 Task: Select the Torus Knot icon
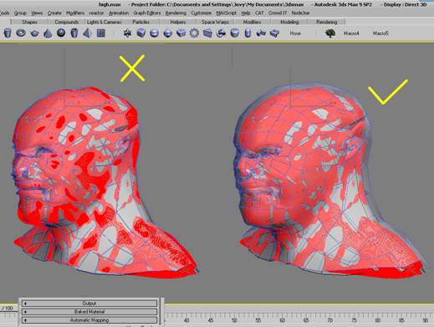point(221,33)
